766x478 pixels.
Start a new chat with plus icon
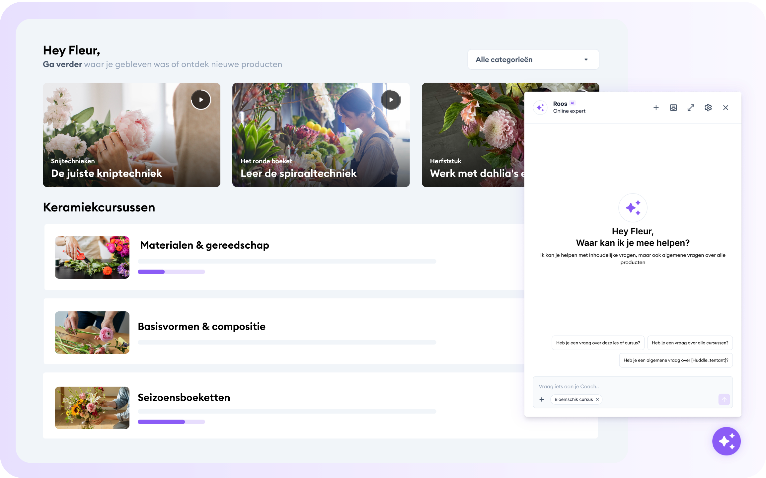656,108
